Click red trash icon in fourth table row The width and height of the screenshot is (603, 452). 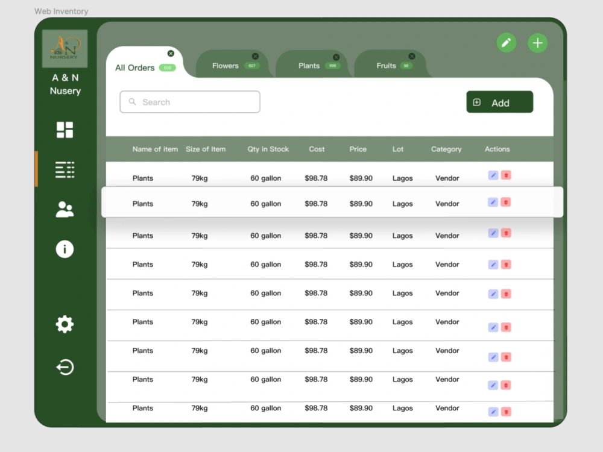506,265
